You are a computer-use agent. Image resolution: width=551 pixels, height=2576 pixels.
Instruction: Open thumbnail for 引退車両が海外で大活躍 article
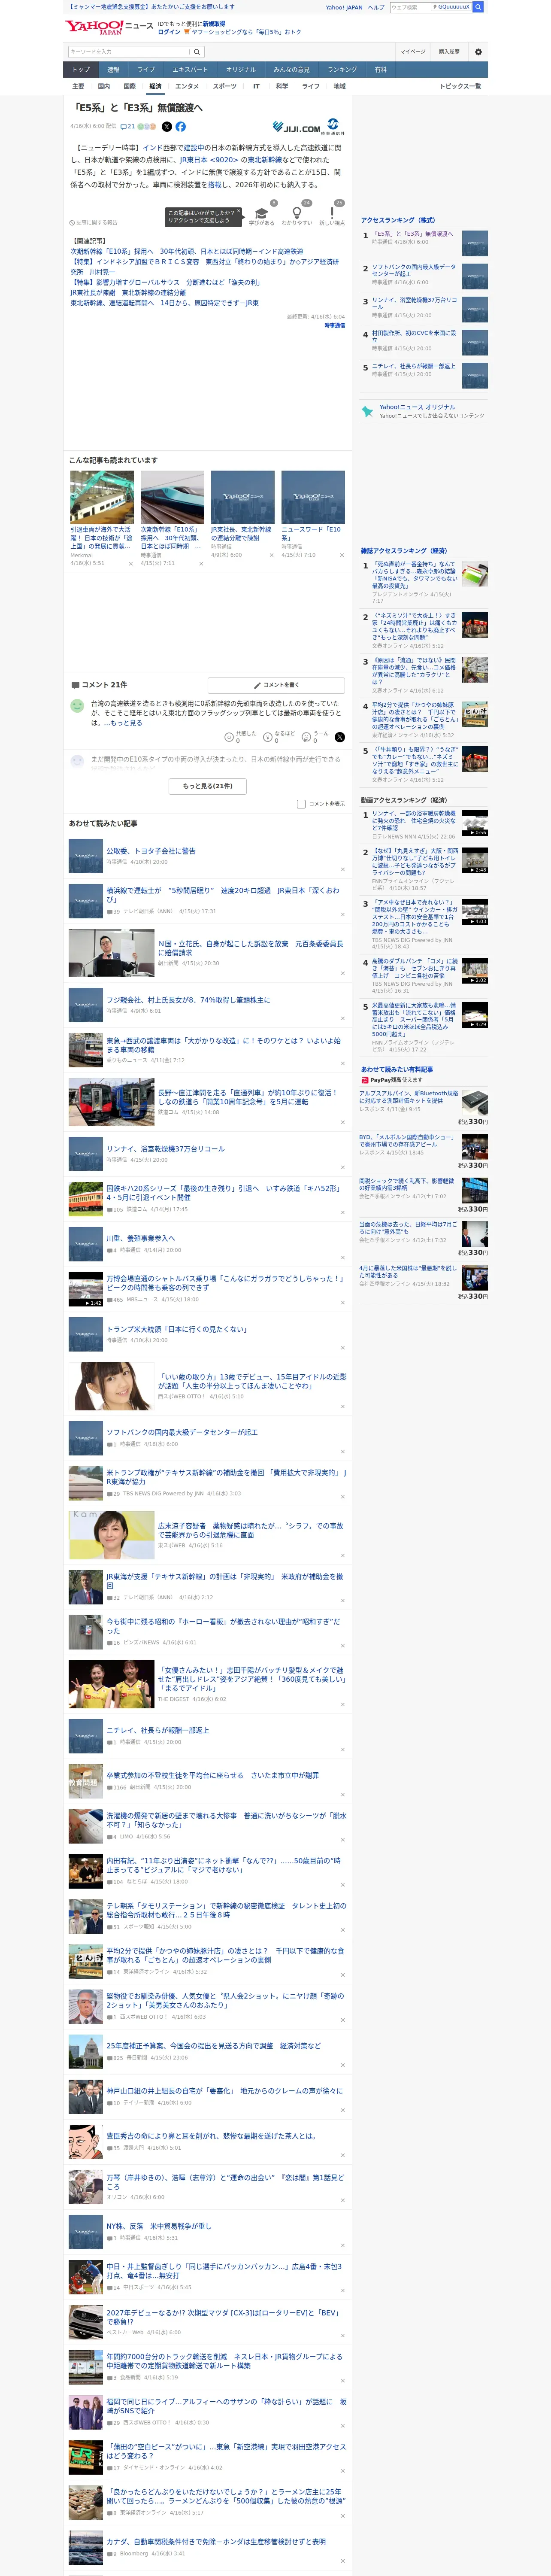(x=102, y=497)
